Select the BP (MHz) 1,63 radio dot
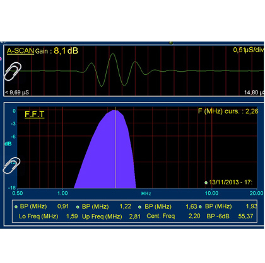265x263 pixels. coord(139,207)
